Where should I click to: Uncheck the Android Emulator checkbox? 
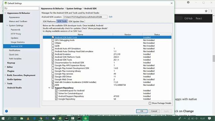click(x=53, y=54)
